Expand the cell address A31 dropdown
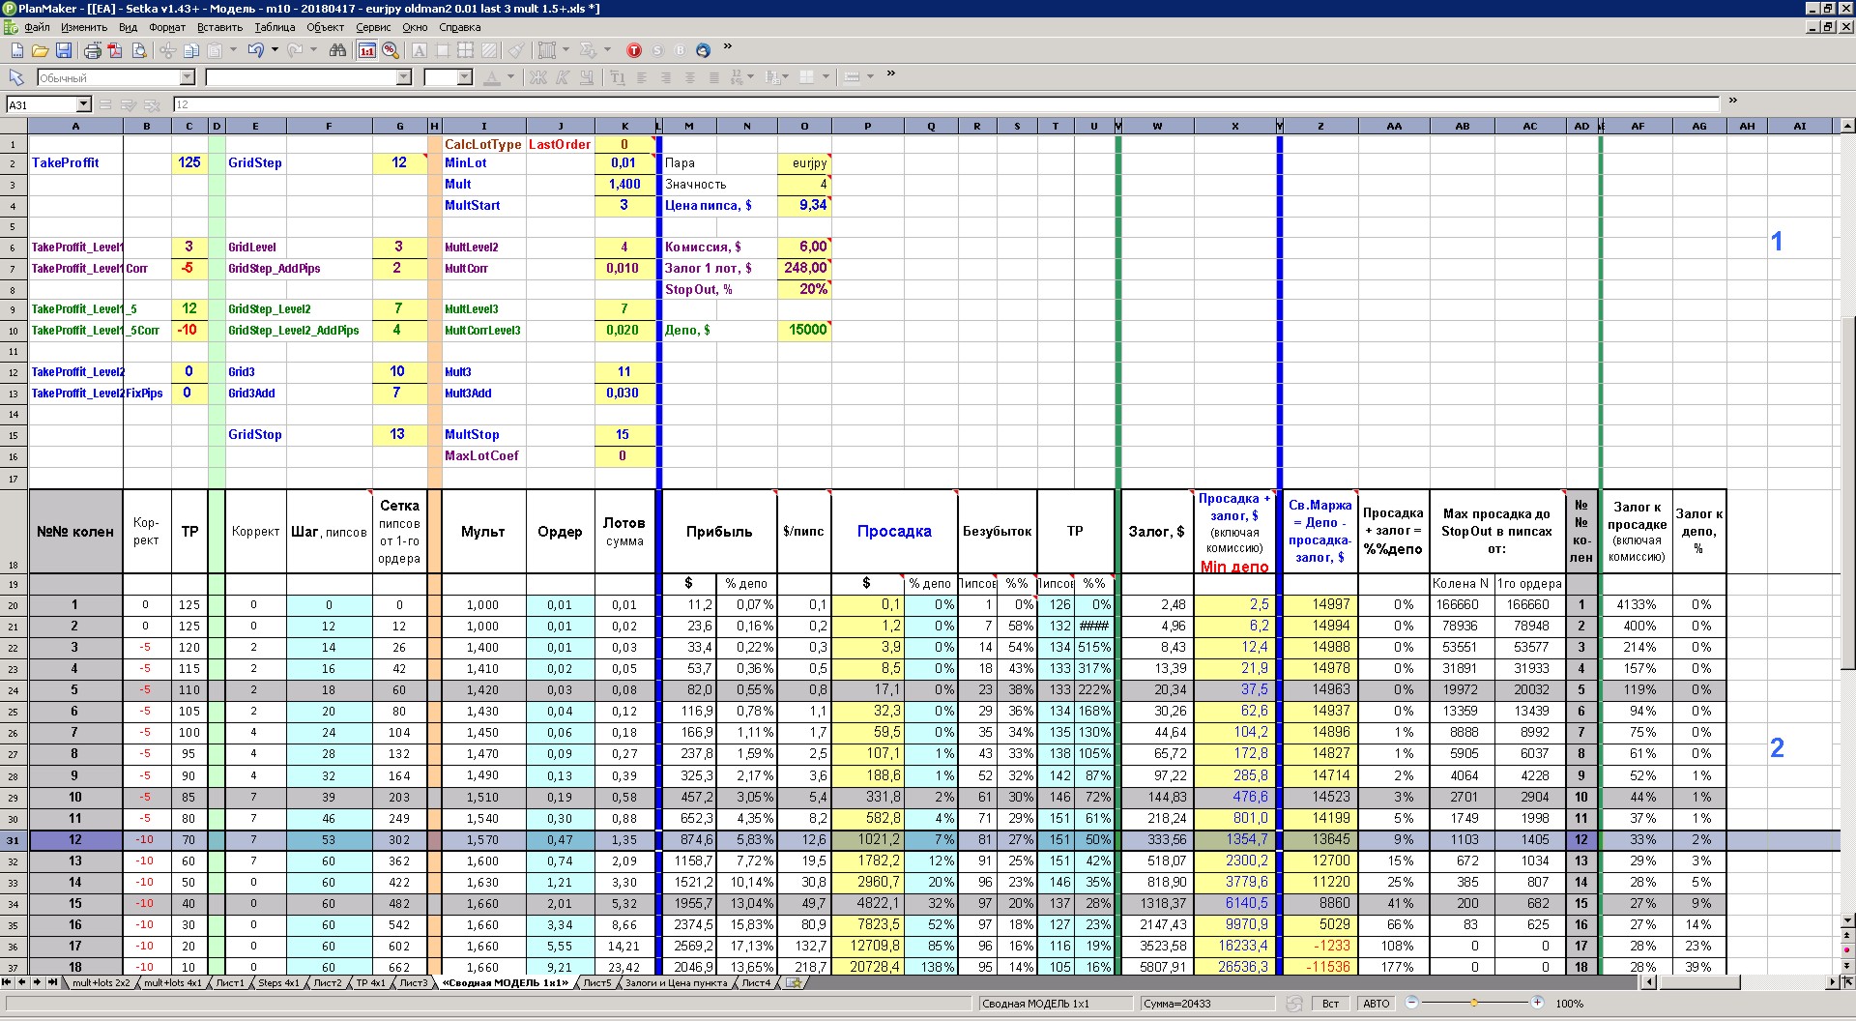The image size is (1856, 1021). (x=83, y=104)
